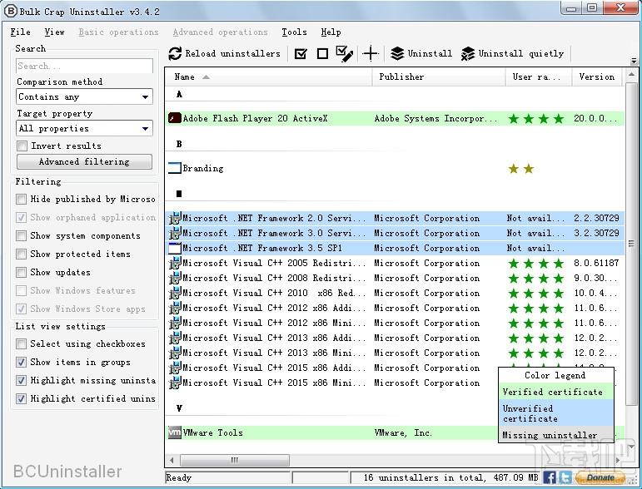
Task: Enable Show protected items checkbox
Action: (x=21, y=254)
